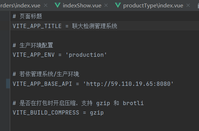The image size is (199, 131).
Task: Click the gzip value of VITE_BUILD_COMPRESS
Action: coord(97,113)
